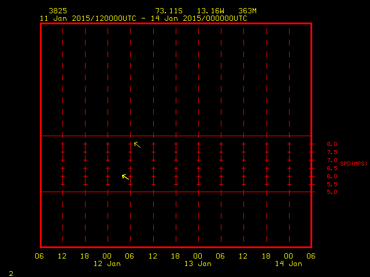Click the wind arrow near the 6.0 speed level
The width and height of the screenshot is (370, 277).
point(125,177)
